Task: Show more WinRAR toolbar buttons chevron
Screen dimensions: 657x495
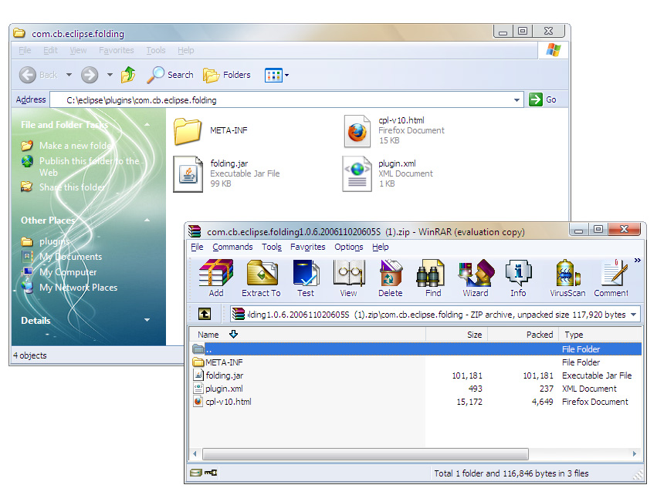Action: point(637,261)
